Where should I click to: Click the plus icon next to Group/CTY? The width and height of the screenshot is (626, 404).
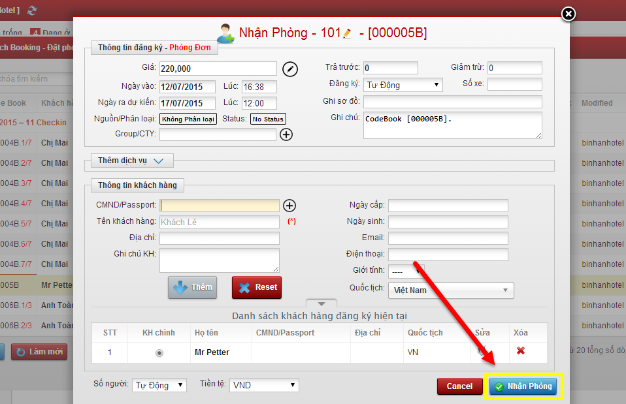(x=286, y=134)
